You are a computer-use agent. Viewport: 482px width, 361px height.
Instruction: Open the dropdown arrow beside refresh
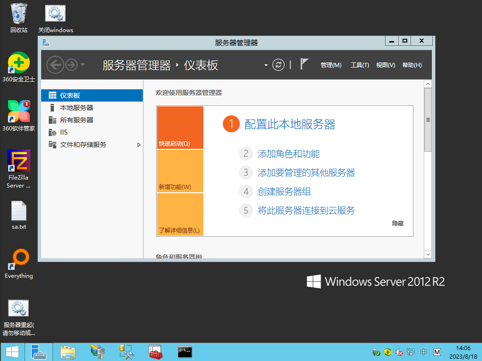pyautogui.click(x=266, y=65)
